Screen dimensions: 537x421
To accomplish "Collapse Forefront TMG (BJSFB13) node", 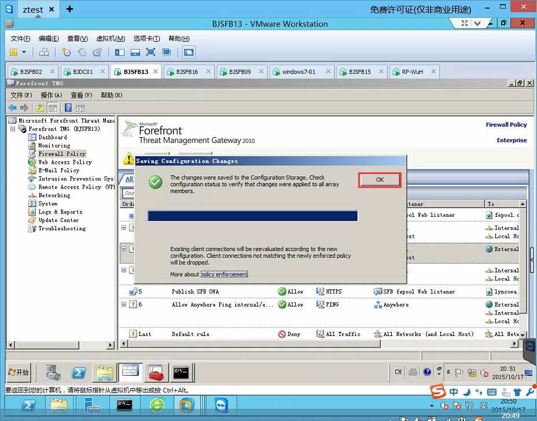I will coord(13,129).
